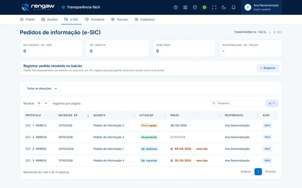Click the search magnifier icon
This screenshot has width=302, height=188.
214,103
